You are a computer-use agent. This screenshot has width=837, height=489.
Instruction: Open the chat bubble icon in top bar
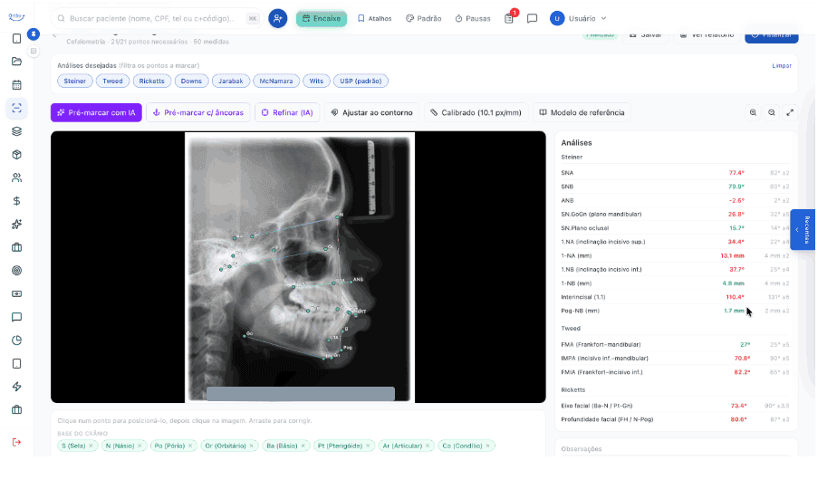(x=532, y=18)
